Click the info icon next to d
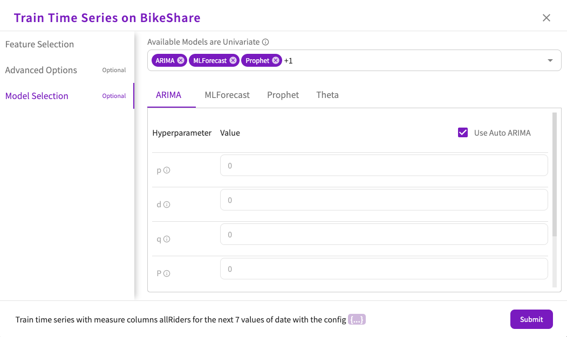 pyautogui.click(x=167, y=205)
